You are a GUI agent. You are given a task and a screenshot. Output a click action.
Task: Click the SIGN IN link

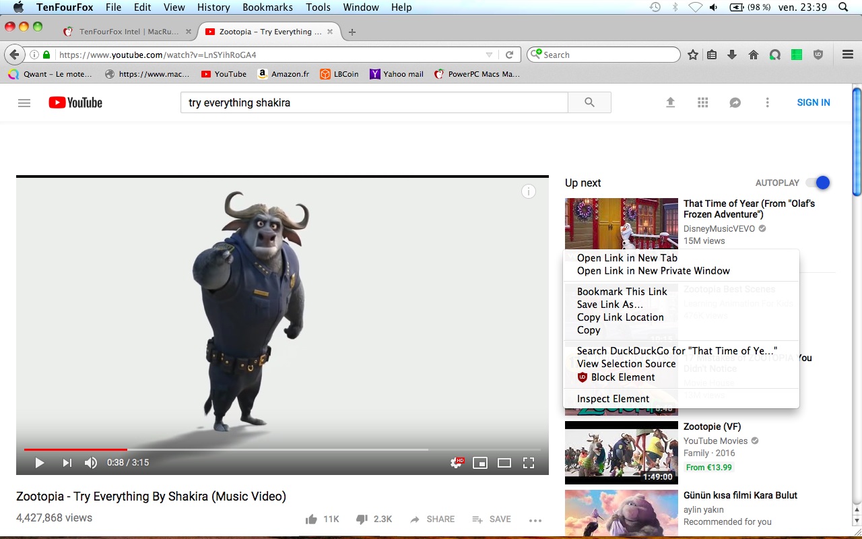pos(814,102)
